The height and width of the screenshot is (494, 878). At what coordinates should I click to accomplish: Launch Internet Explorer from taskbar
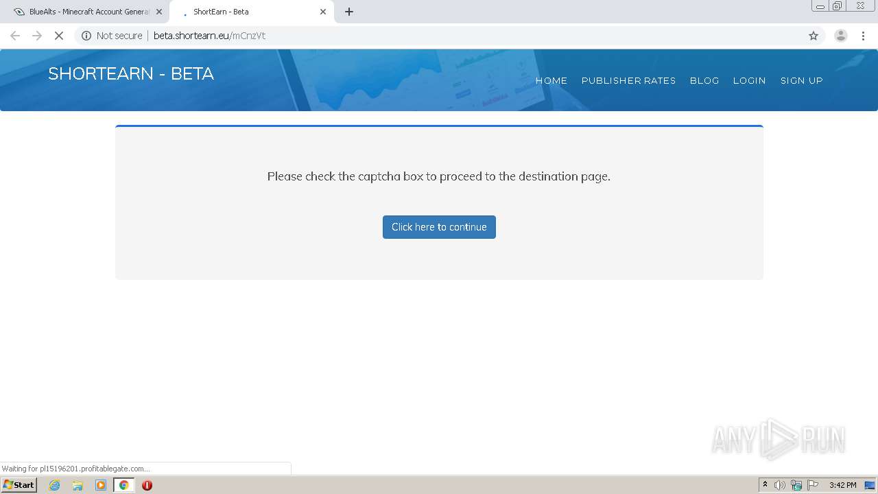(55, 485)
